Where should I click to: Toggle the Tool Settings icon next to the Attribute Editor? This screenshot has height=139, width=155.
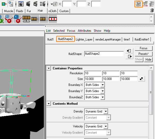point(145,4)
